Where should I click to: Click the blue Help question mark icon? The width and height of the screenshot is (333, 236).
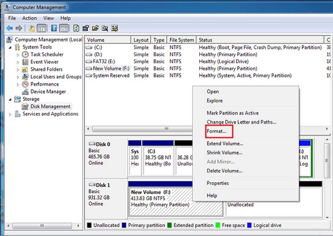click(54, 28)
